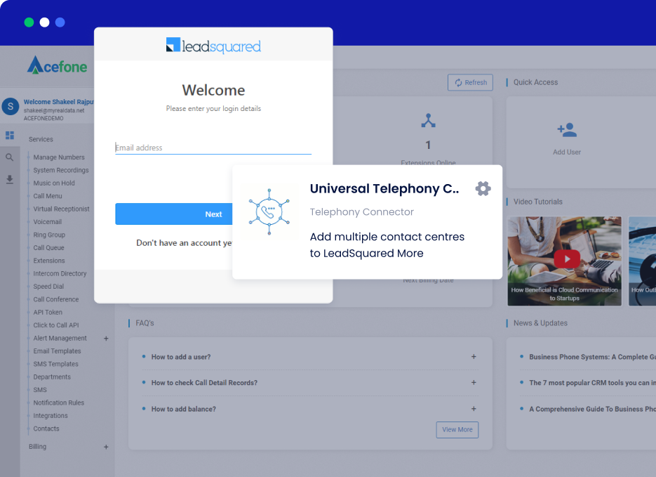Screen dimensions: 656x477
Task: Click View More under FAQ's
Action: point(457,430)
